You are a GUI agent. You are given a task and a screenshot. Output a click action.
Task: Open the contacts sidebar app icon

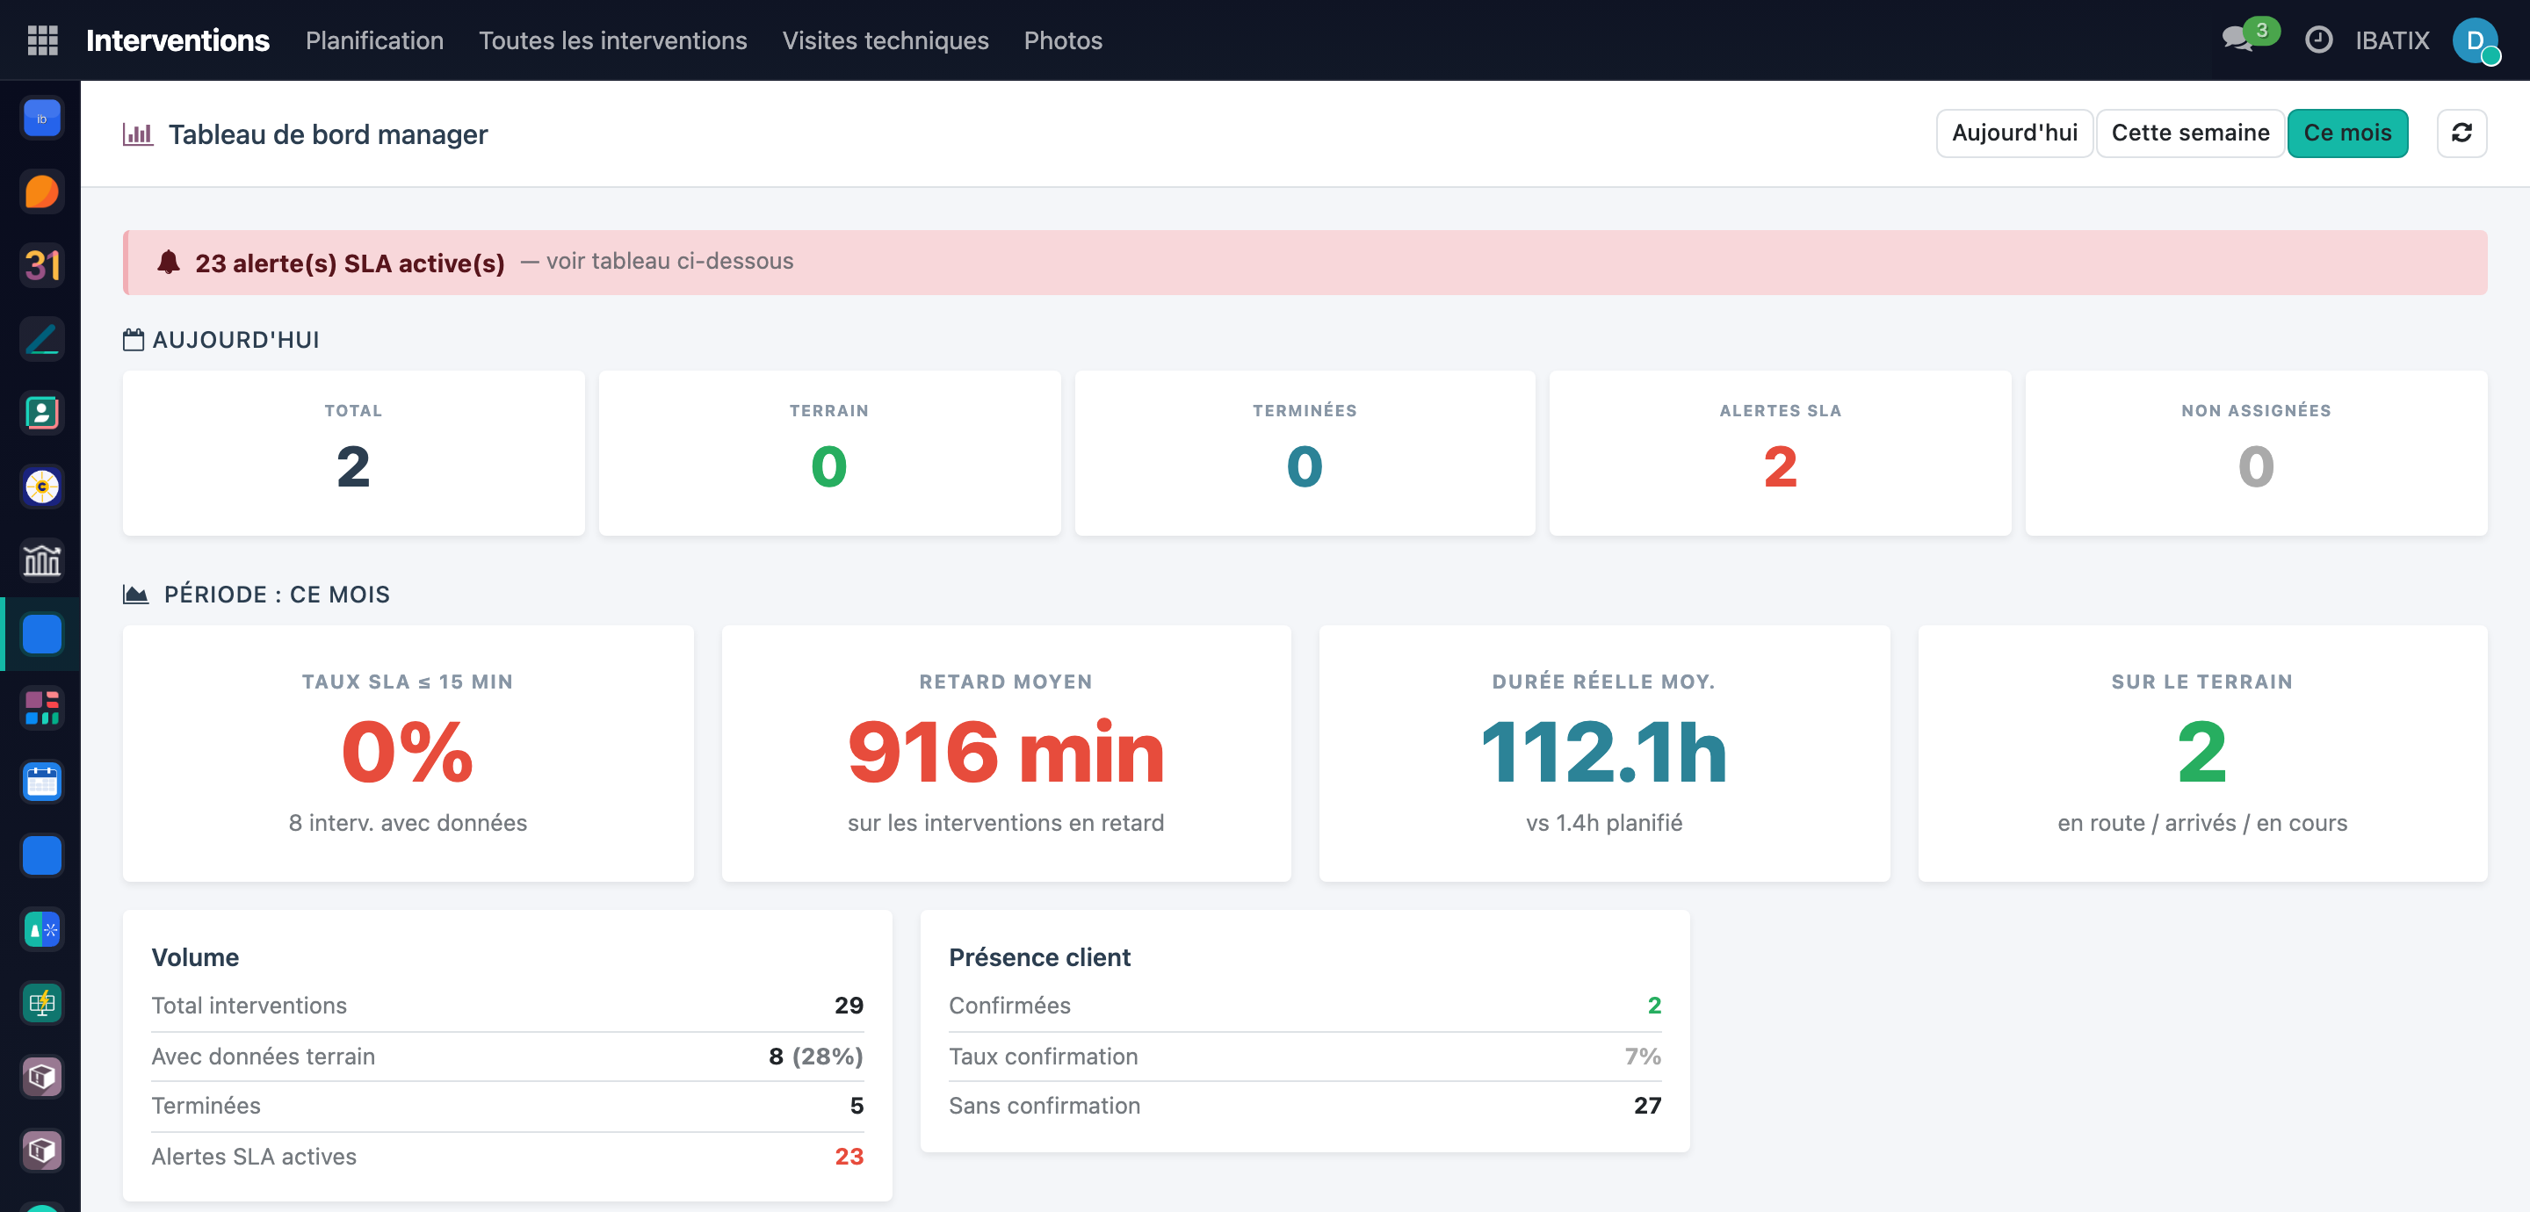(42, 413)
